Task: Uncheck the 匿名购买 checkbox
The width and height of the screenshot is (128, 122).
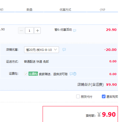Action: tap(104, 96)
